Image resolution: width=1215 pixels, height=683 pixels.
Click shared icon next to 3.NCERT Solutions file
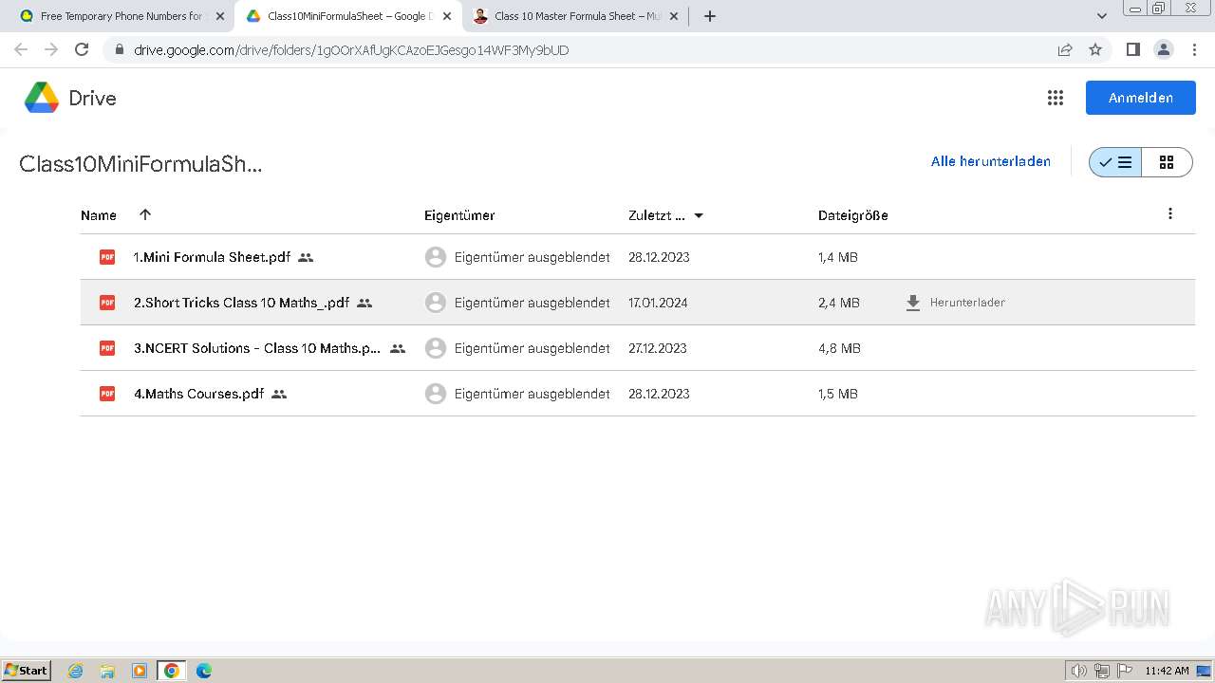coord(398,348)
